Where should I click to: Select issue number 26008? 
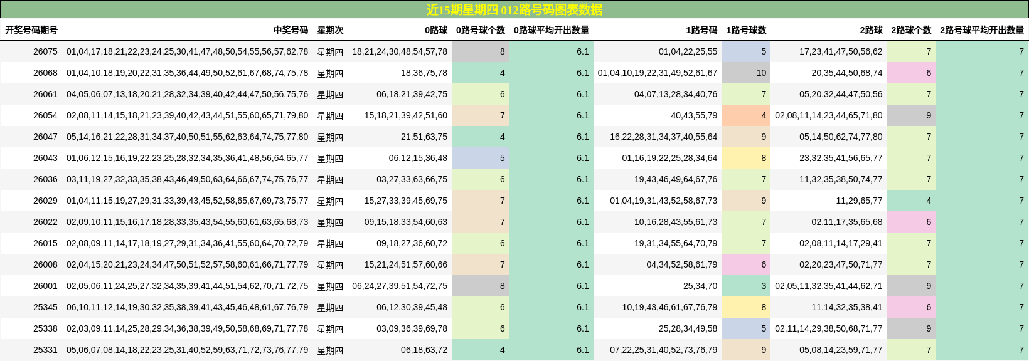45,264
